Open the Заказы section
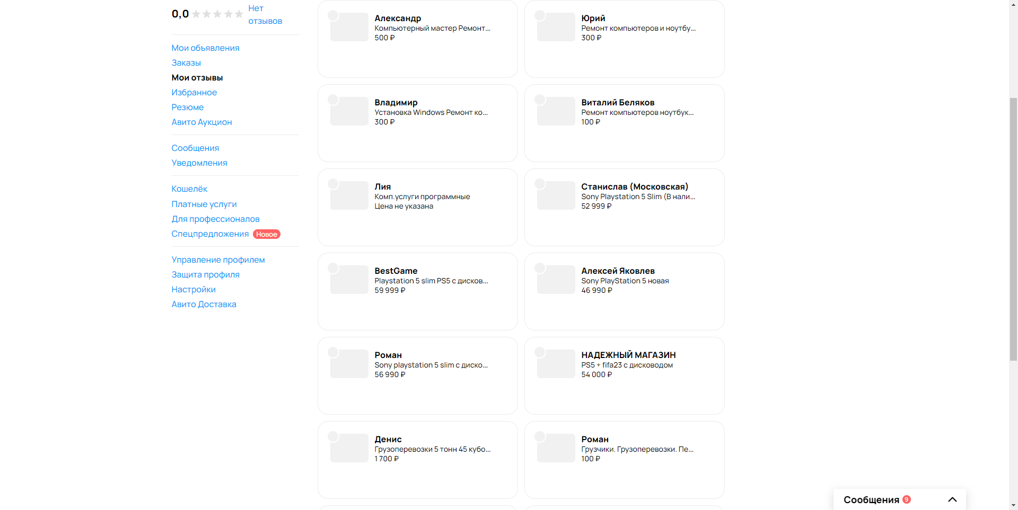 click(186, 63)
